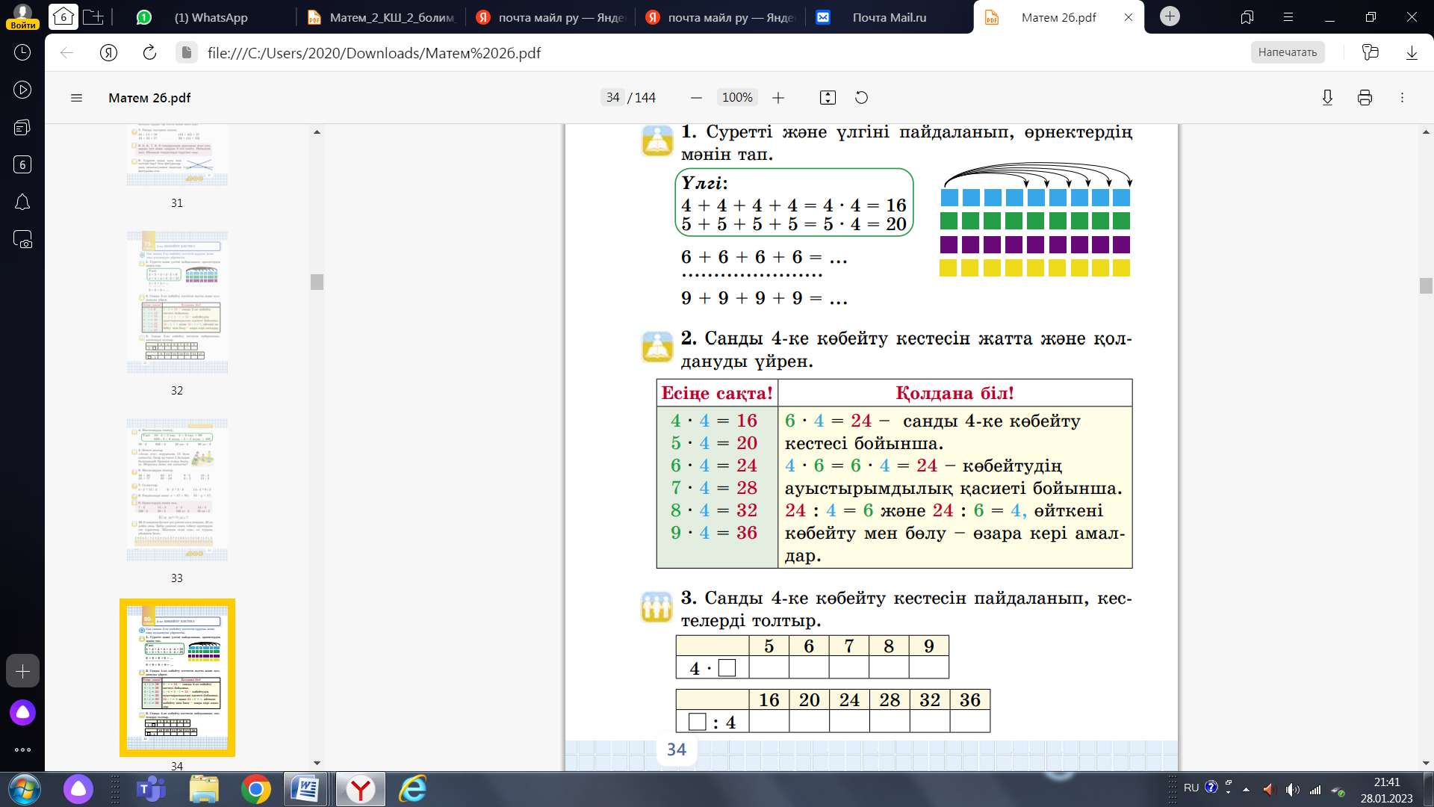Select page 32 thumbnail
The width and height of the screenshot is (1434, 807).
pyautogui.click(x=177, y=303)
